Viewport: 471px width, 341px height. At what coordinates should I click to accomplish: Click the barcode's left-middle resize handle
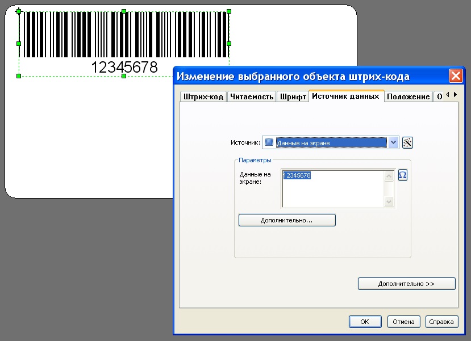tap(19, 44)
